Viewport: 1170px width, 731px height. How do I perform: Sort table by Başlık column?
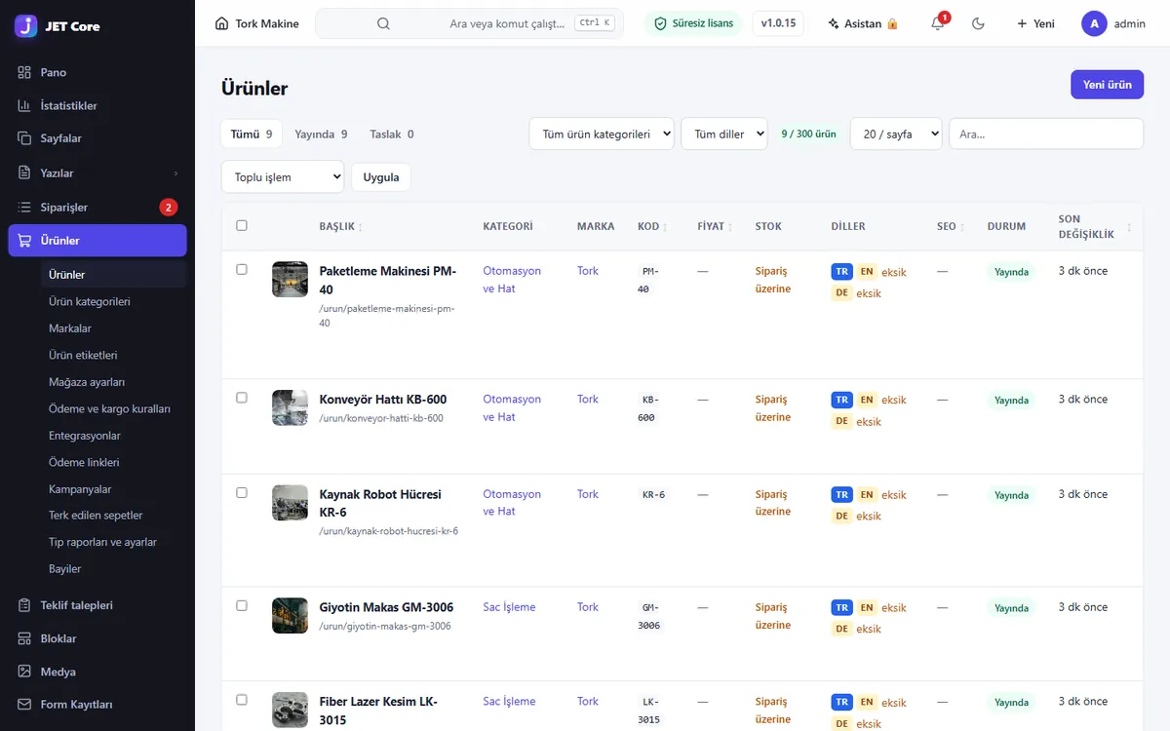click(341, 226)
